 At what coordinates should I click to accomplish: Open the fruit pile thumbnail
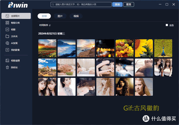[124, 48]
